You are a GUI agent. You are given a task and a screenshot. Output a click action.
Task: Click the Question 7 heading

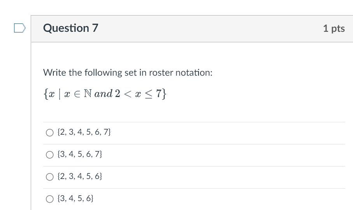coord(71,28)
